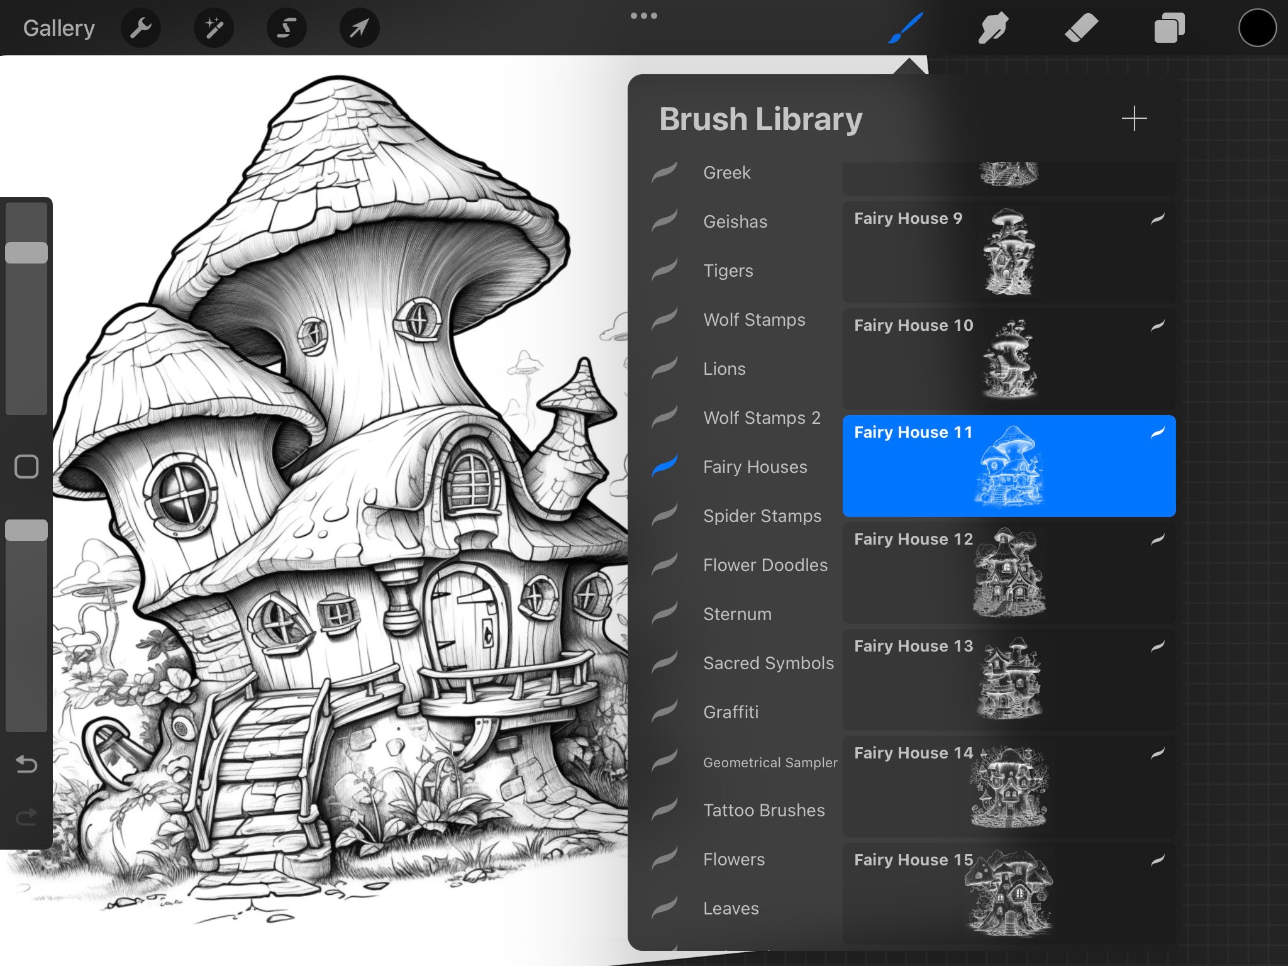Open the Wolf Stamps brush set
Screen dimensions: 1288x966
754,319
